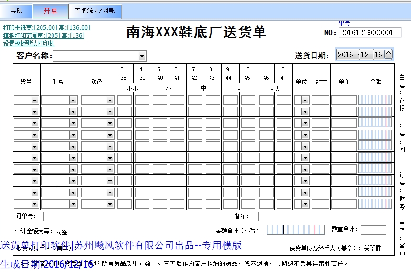Viewport: 411px width, 272px height.
Task: Expand first row 单位 dropdown
Action: coord(305,100)
